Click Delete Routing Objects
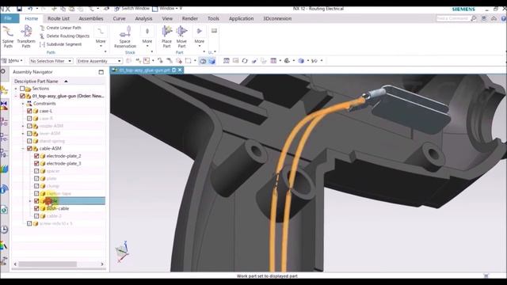The height and width of the screenshot is (285, 507). (x=64, y=36)
